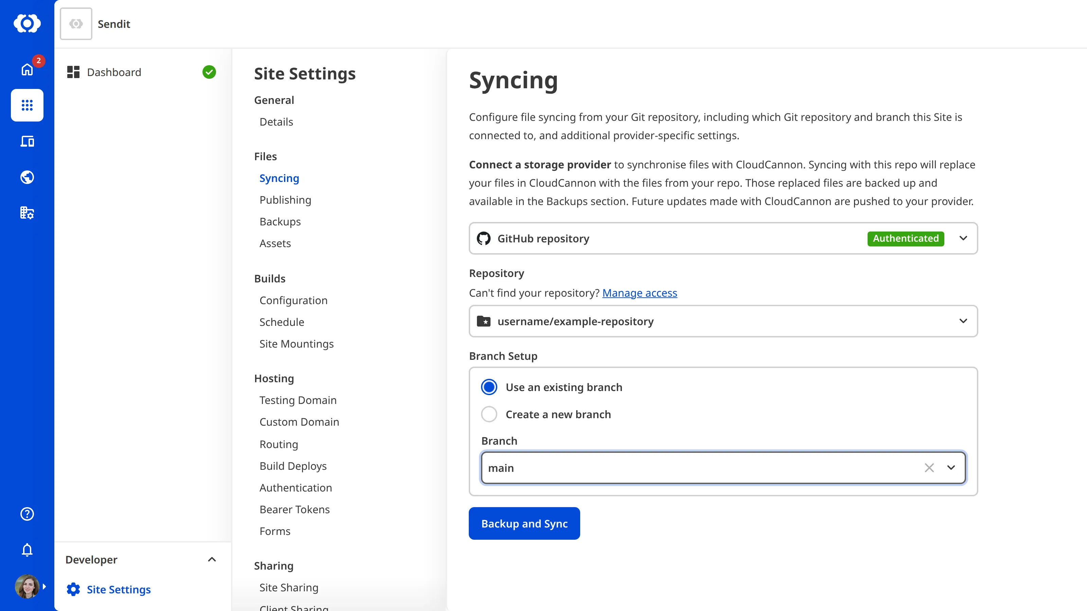Open the globe domains icon in the sidebar

(27, 177)
